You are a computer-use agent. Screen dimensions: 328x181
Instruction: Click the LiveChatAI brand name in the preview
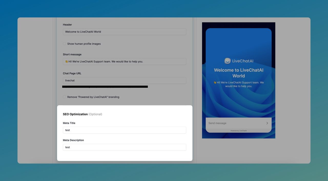tap(243, 61)
